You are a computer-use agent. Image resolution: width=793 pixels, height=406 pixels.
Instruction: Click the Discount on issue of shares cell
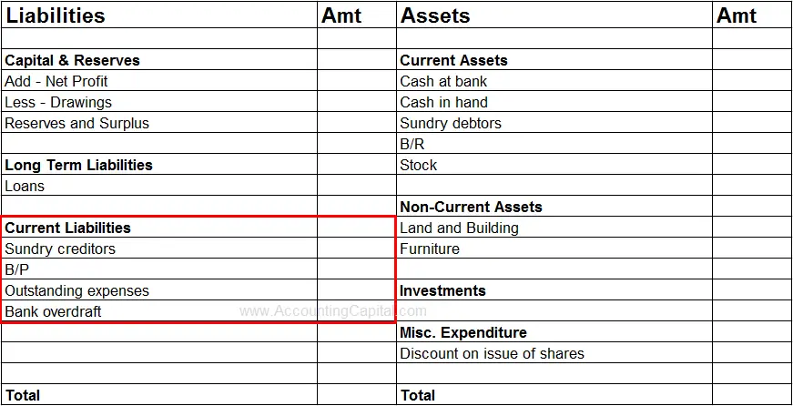tap(492, 353)
